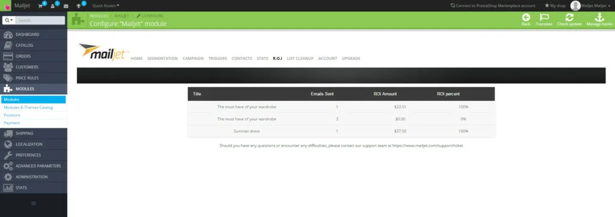
Task: Open the Orders sidebar menu
Action: tap(34, 56)
